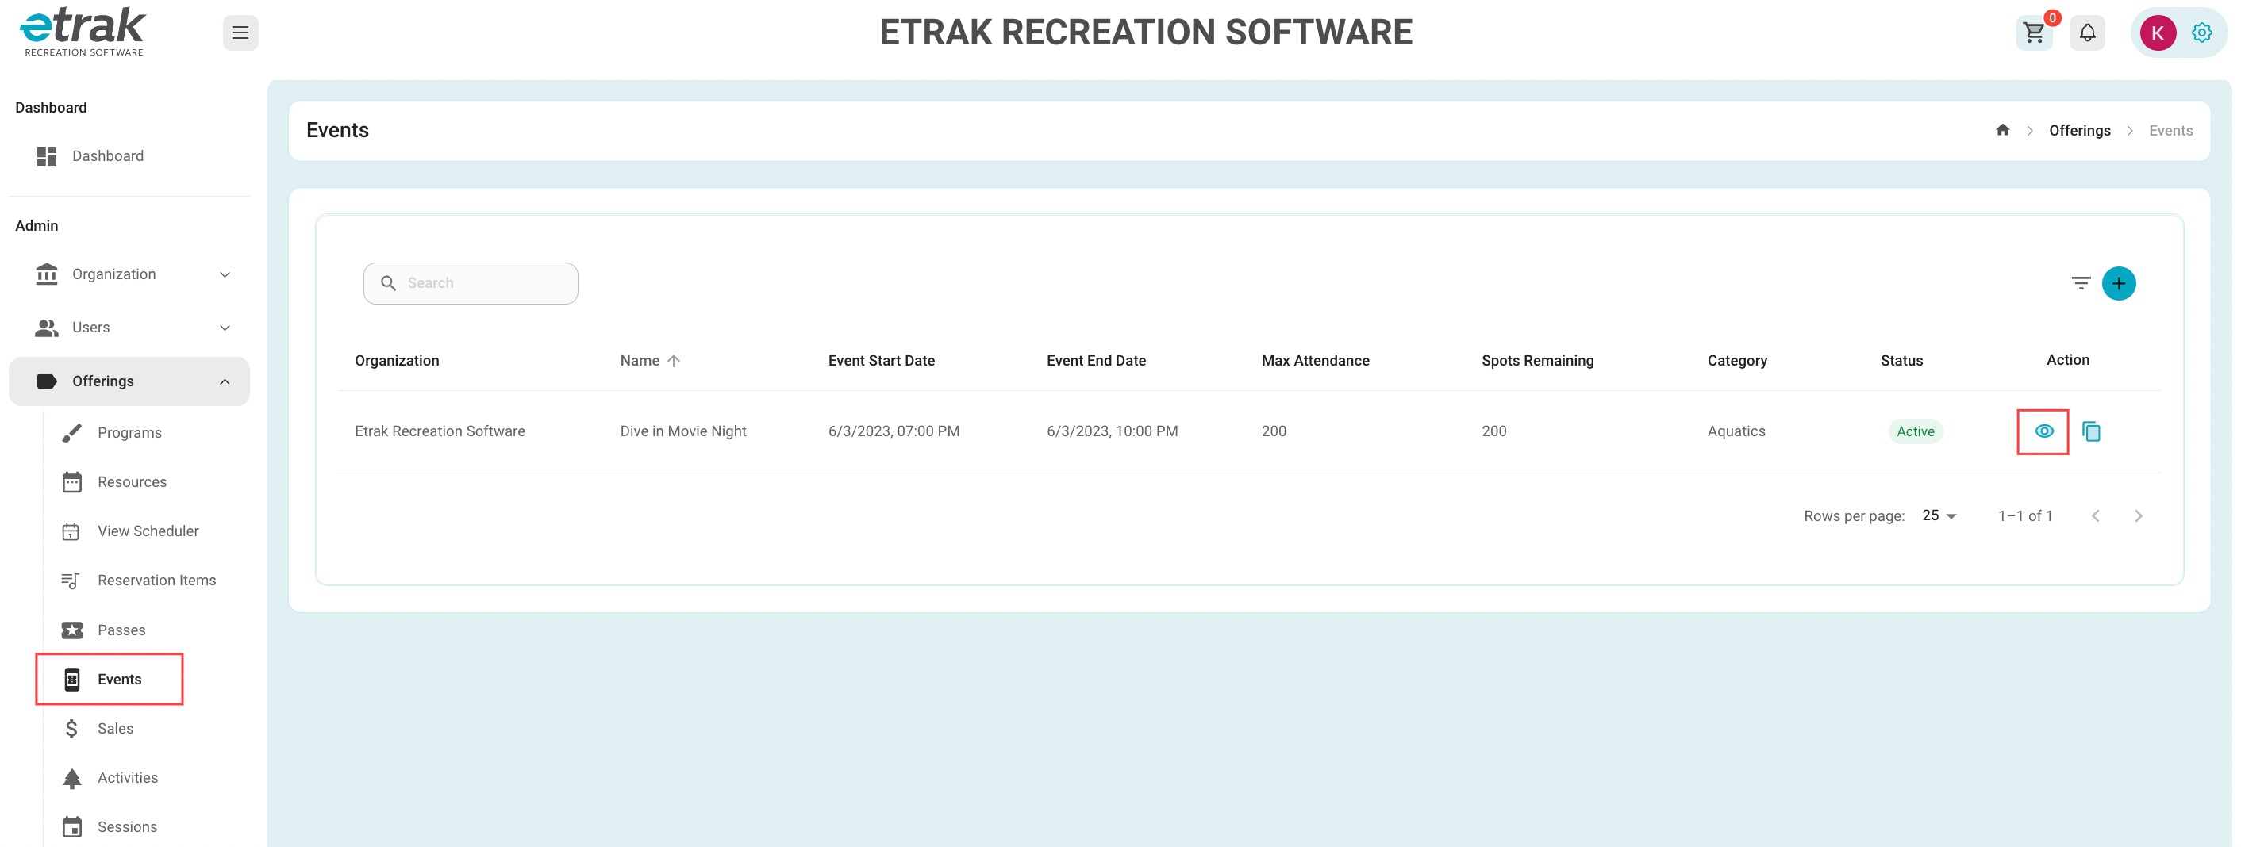Image resolution: width=2241 pixels, height=847 pixels.
Task: Open Sessions in the sidebar
Action: [x=127, y=827]
